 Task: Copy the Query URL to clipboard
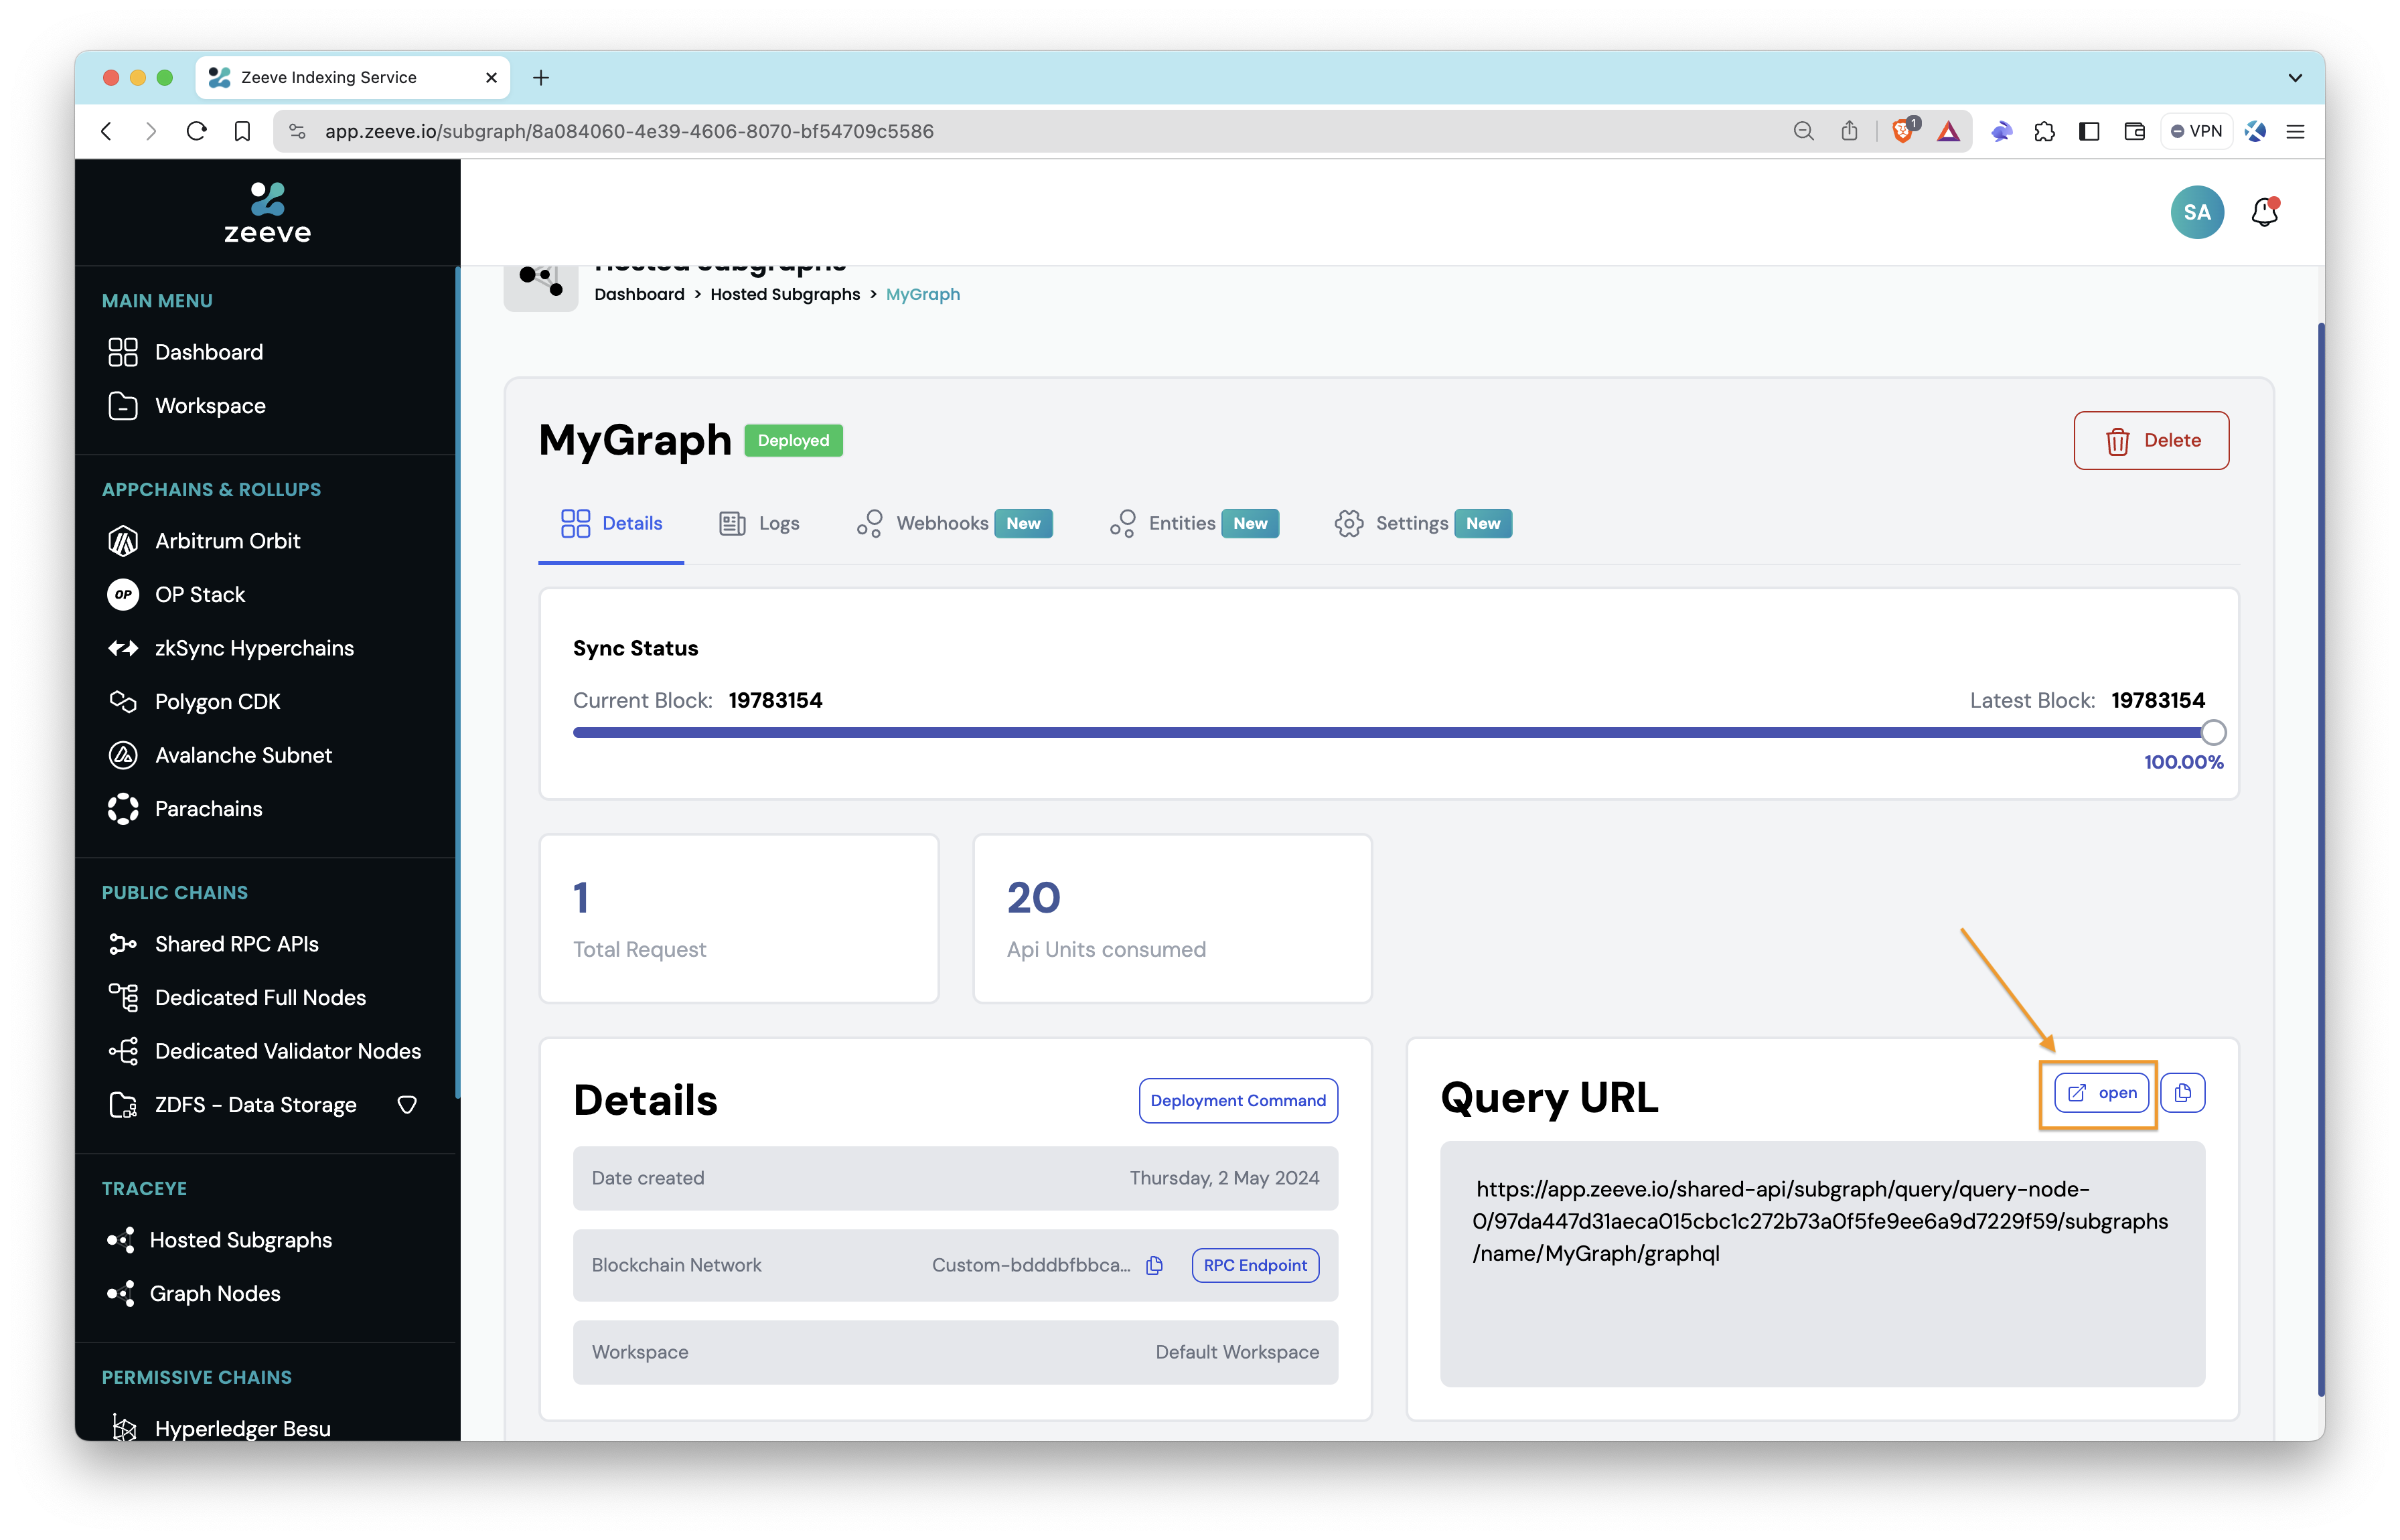point(2182,1093)
